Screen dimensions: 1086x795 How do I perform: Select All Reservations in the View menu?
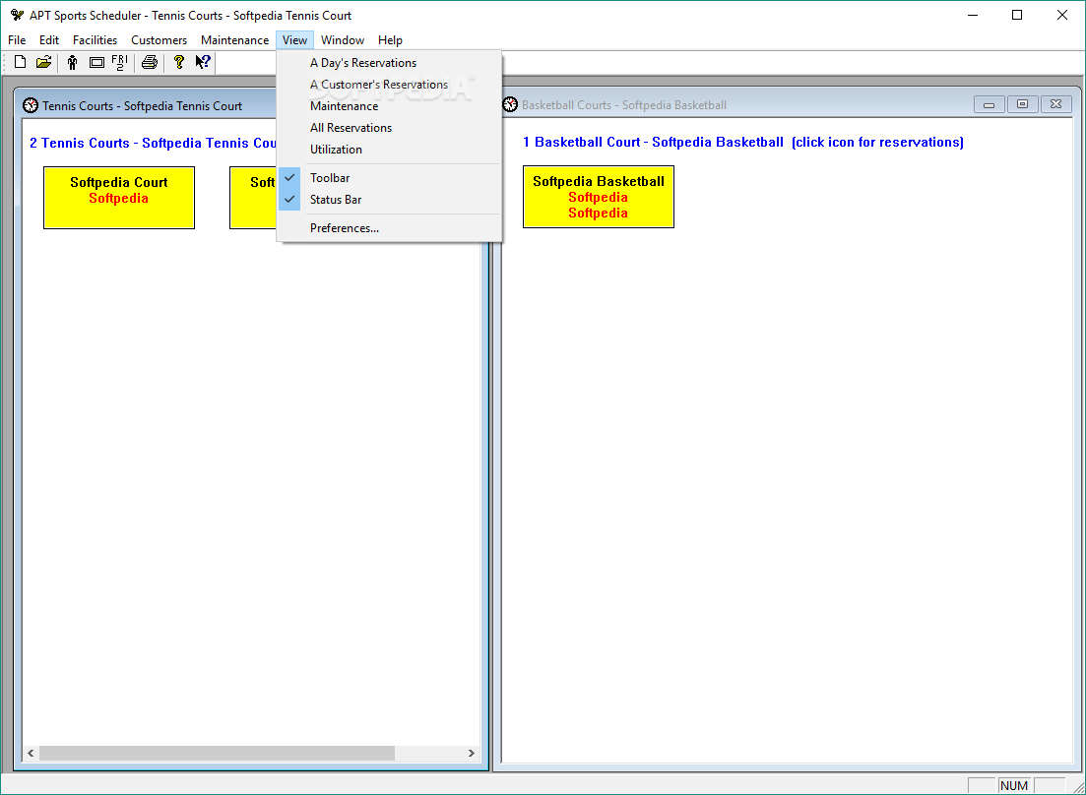click(x=389, y=127)
